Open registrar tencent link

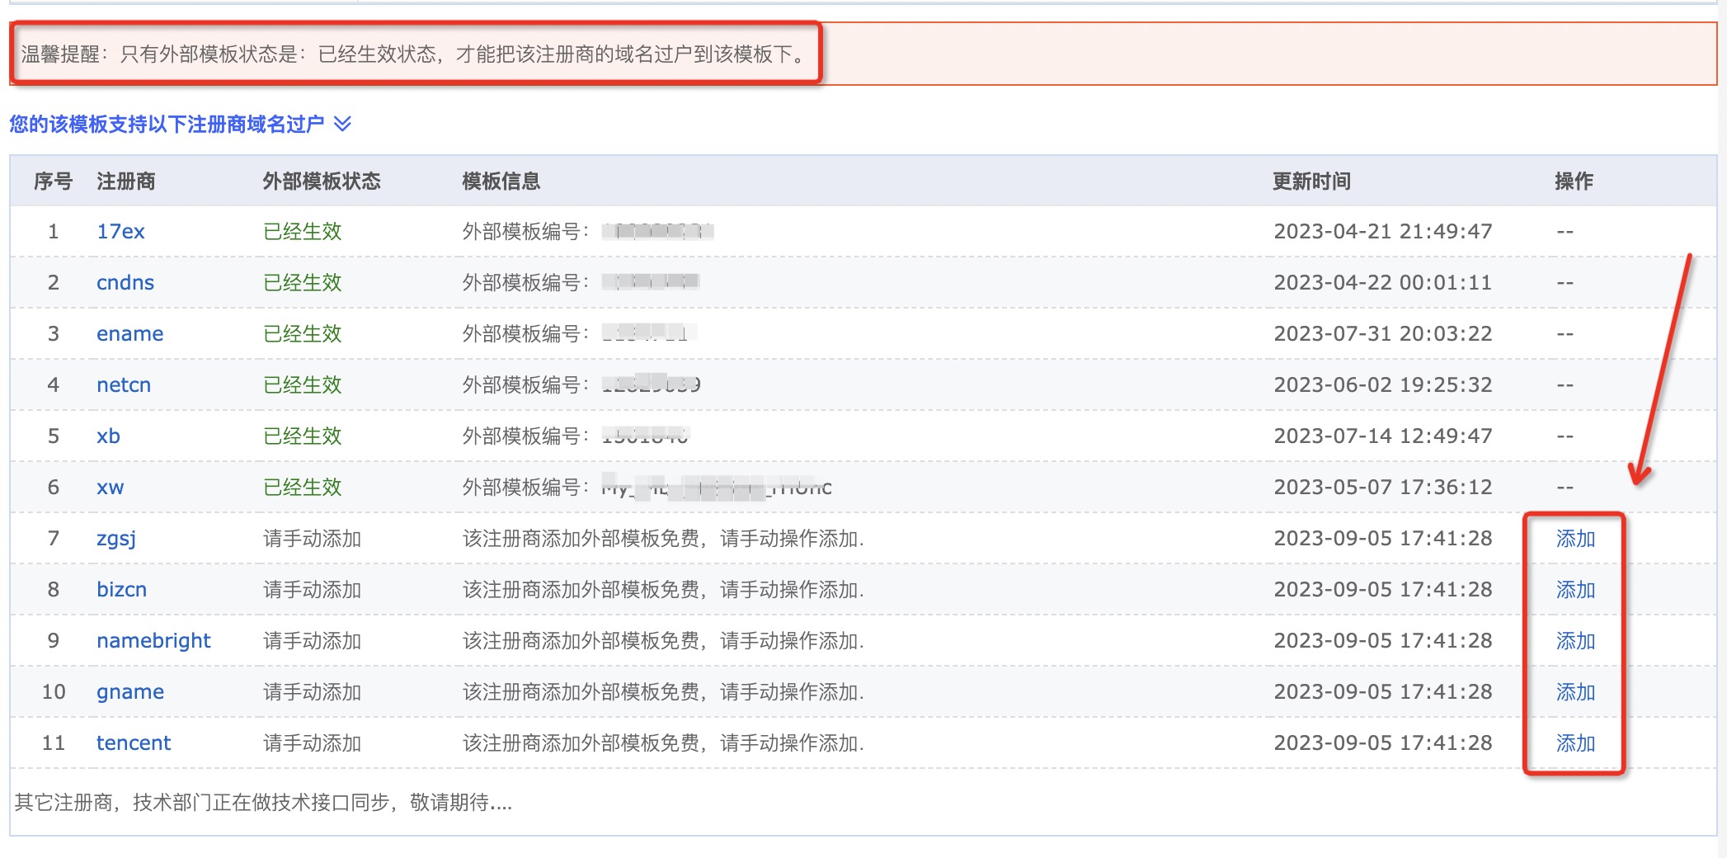[x=134, y=743]
